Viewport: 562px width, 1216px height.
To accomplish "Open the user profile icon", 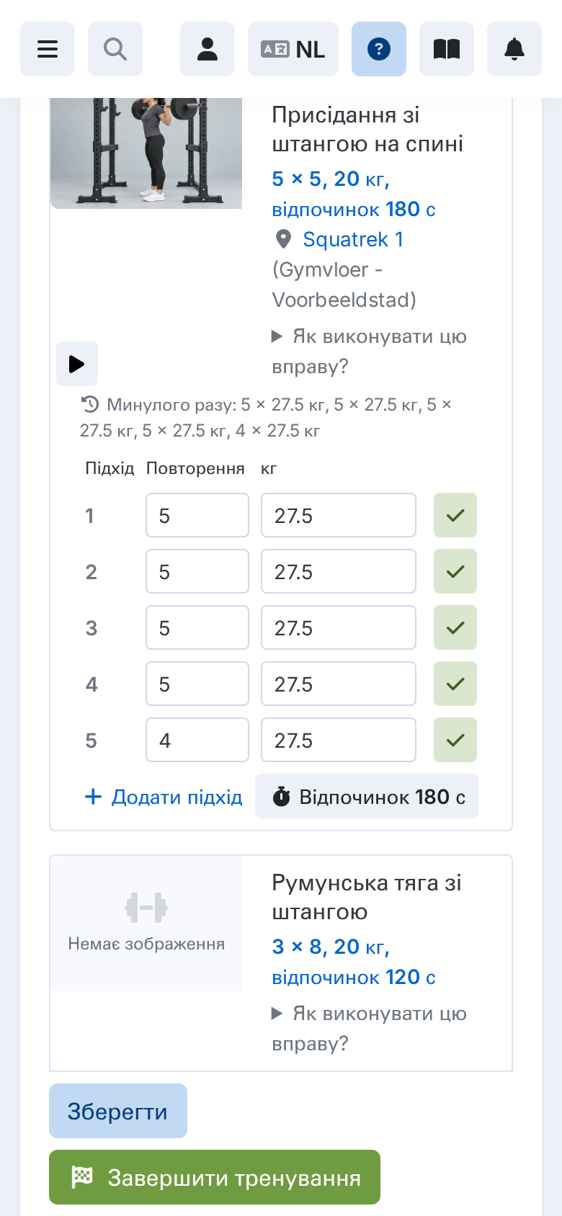I will (208, 49).
